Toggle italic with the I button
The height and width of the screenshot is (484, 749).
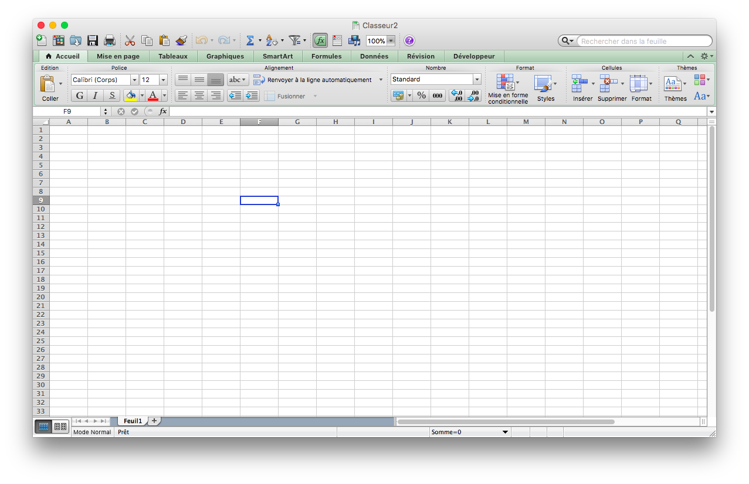(96, 96)
